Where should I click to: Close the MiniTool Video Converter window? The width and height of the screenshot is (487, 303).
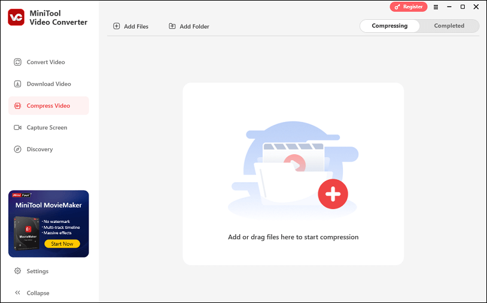(x=476, y=7)
